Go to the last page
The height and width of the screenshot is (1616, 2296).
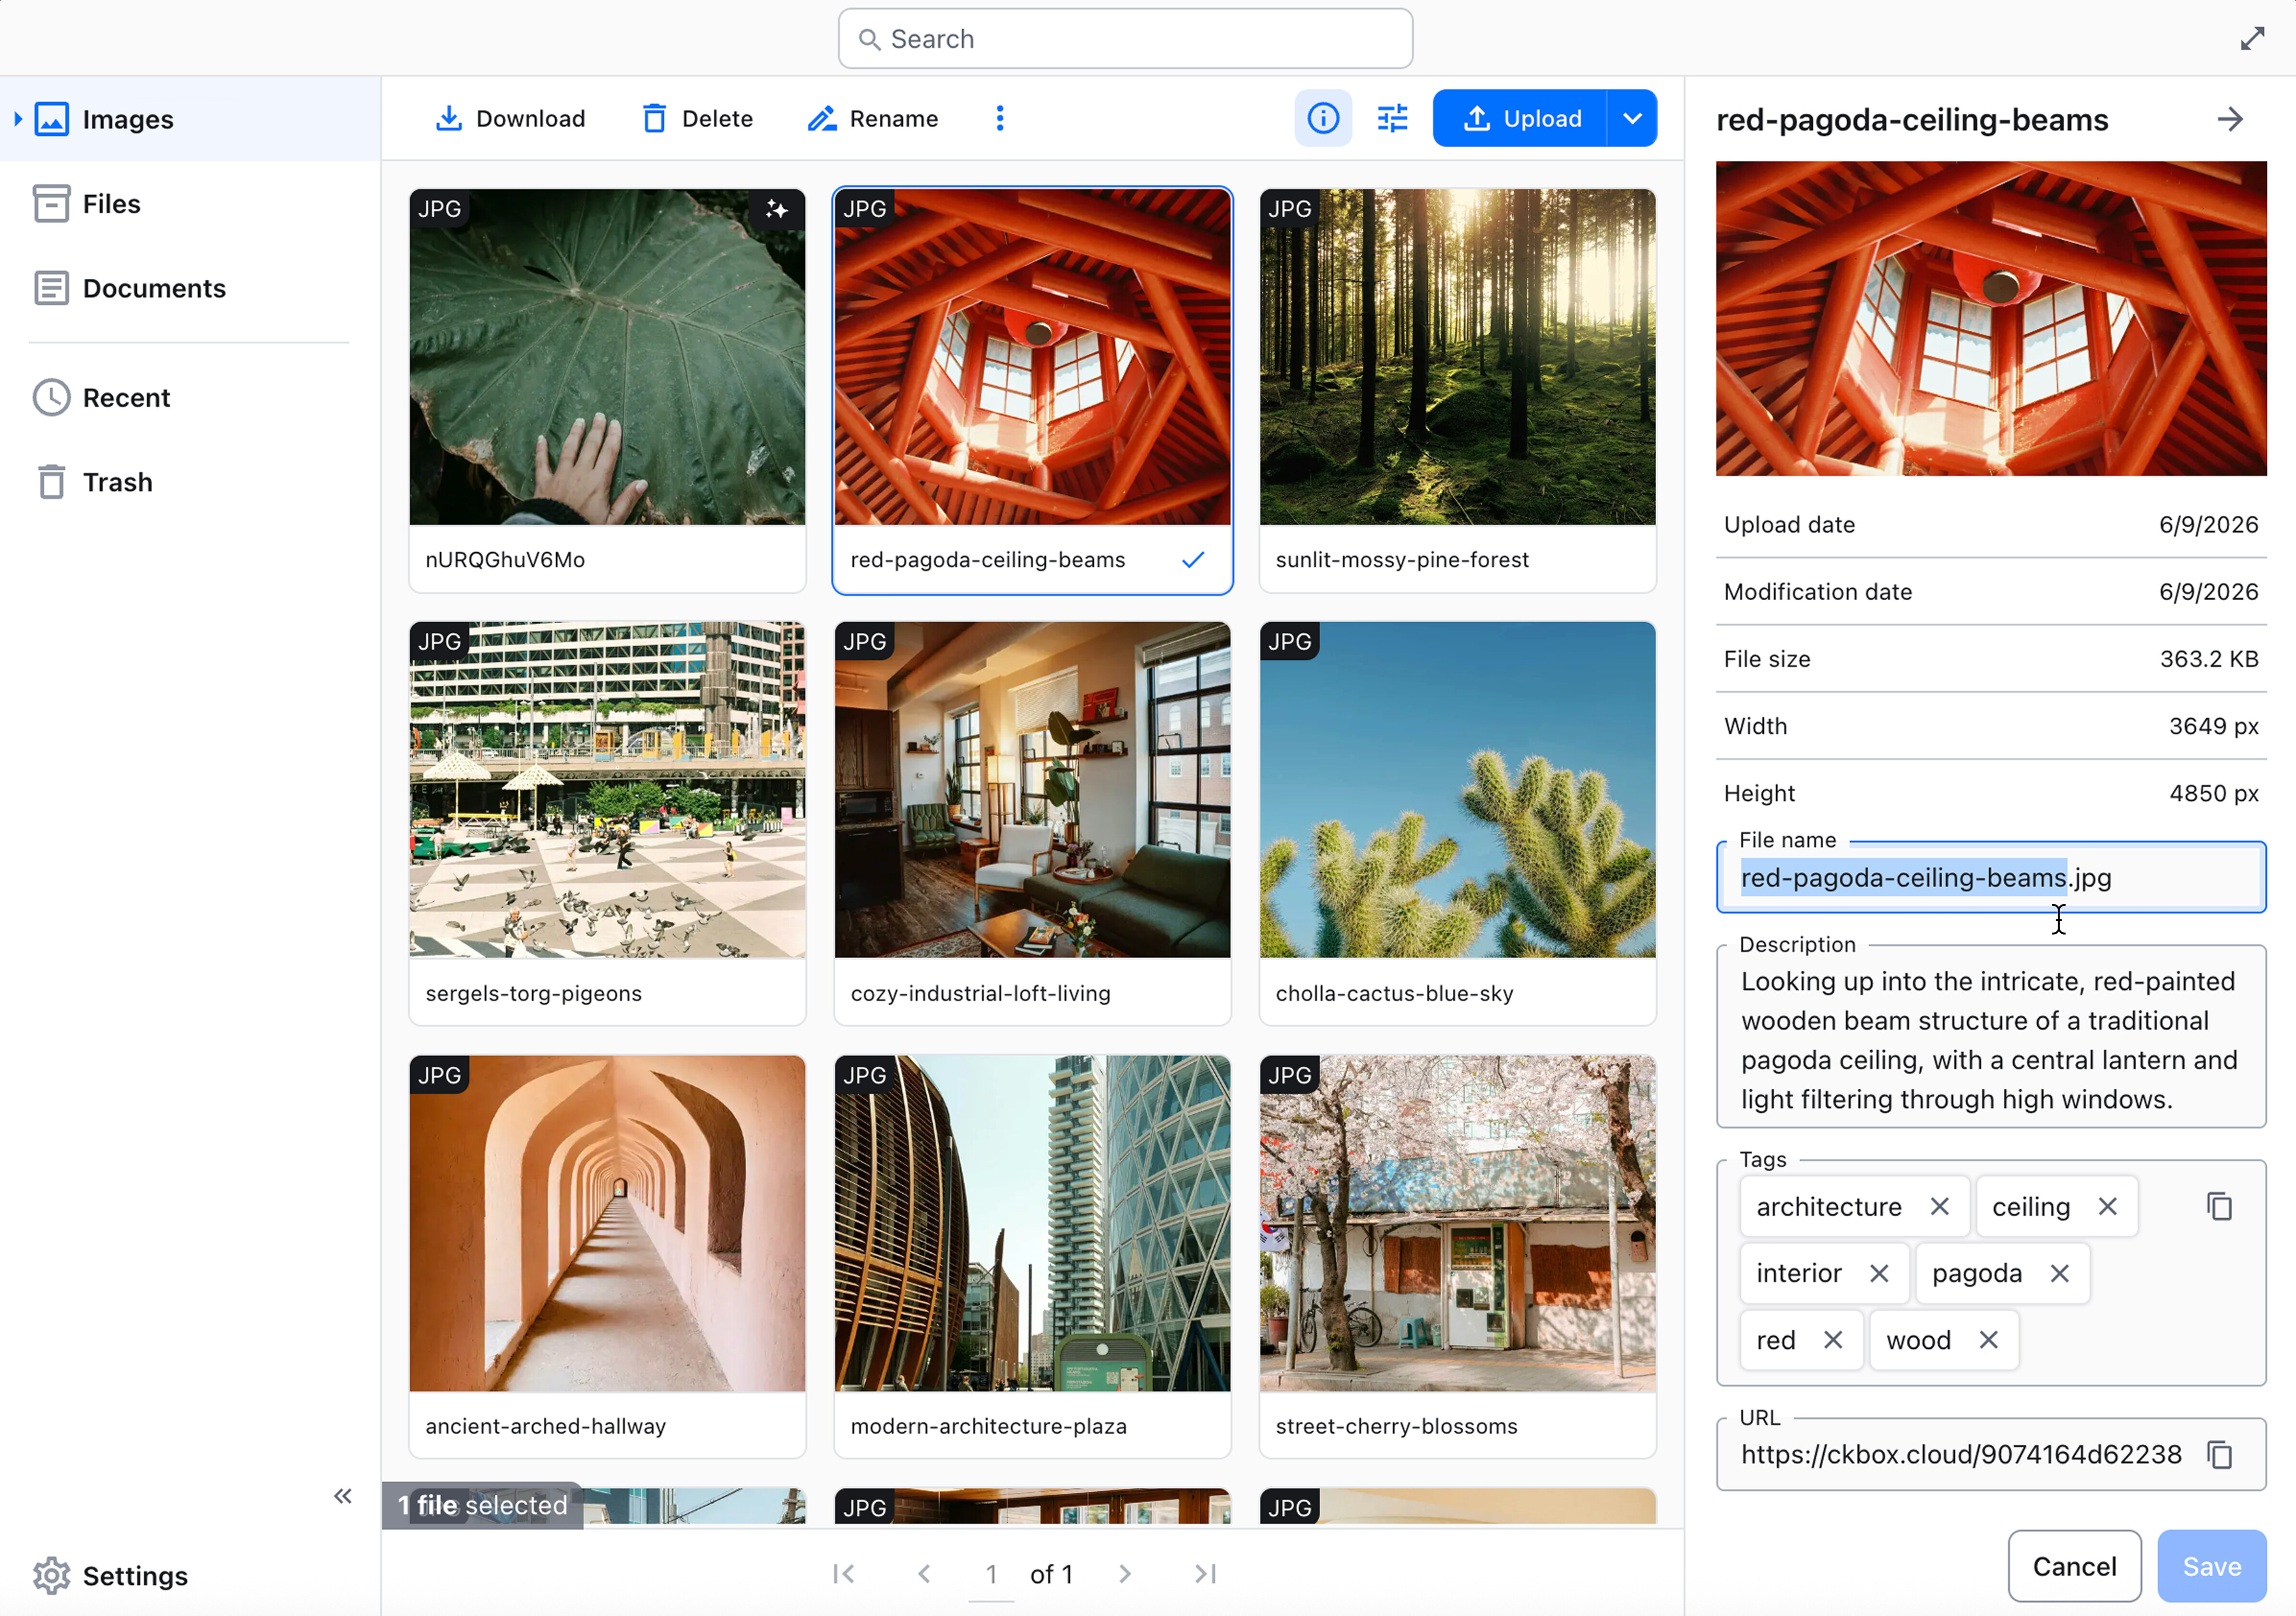1206,1574
